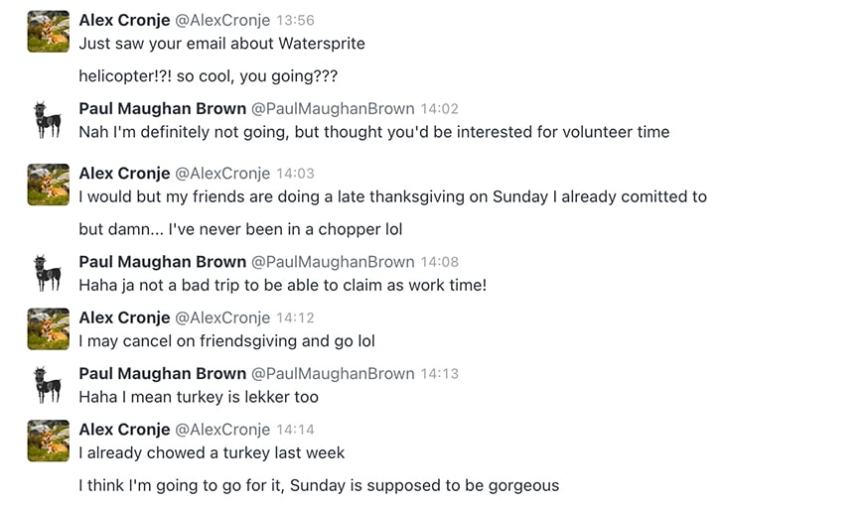Open the Alex Cronje name on the 13:56 message
The image size is (864, 506).
pos(124,20)
